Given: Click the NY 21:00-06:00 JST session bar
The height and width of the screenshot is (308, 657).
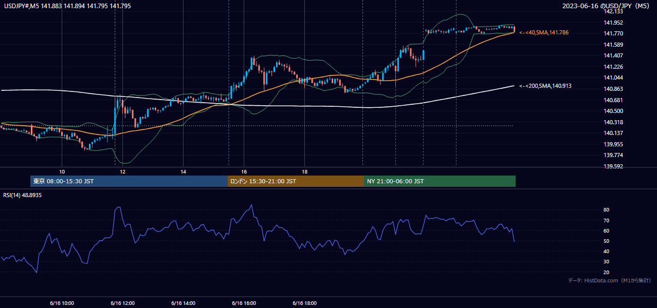Looking at the screenshot, I should (440, 181).
